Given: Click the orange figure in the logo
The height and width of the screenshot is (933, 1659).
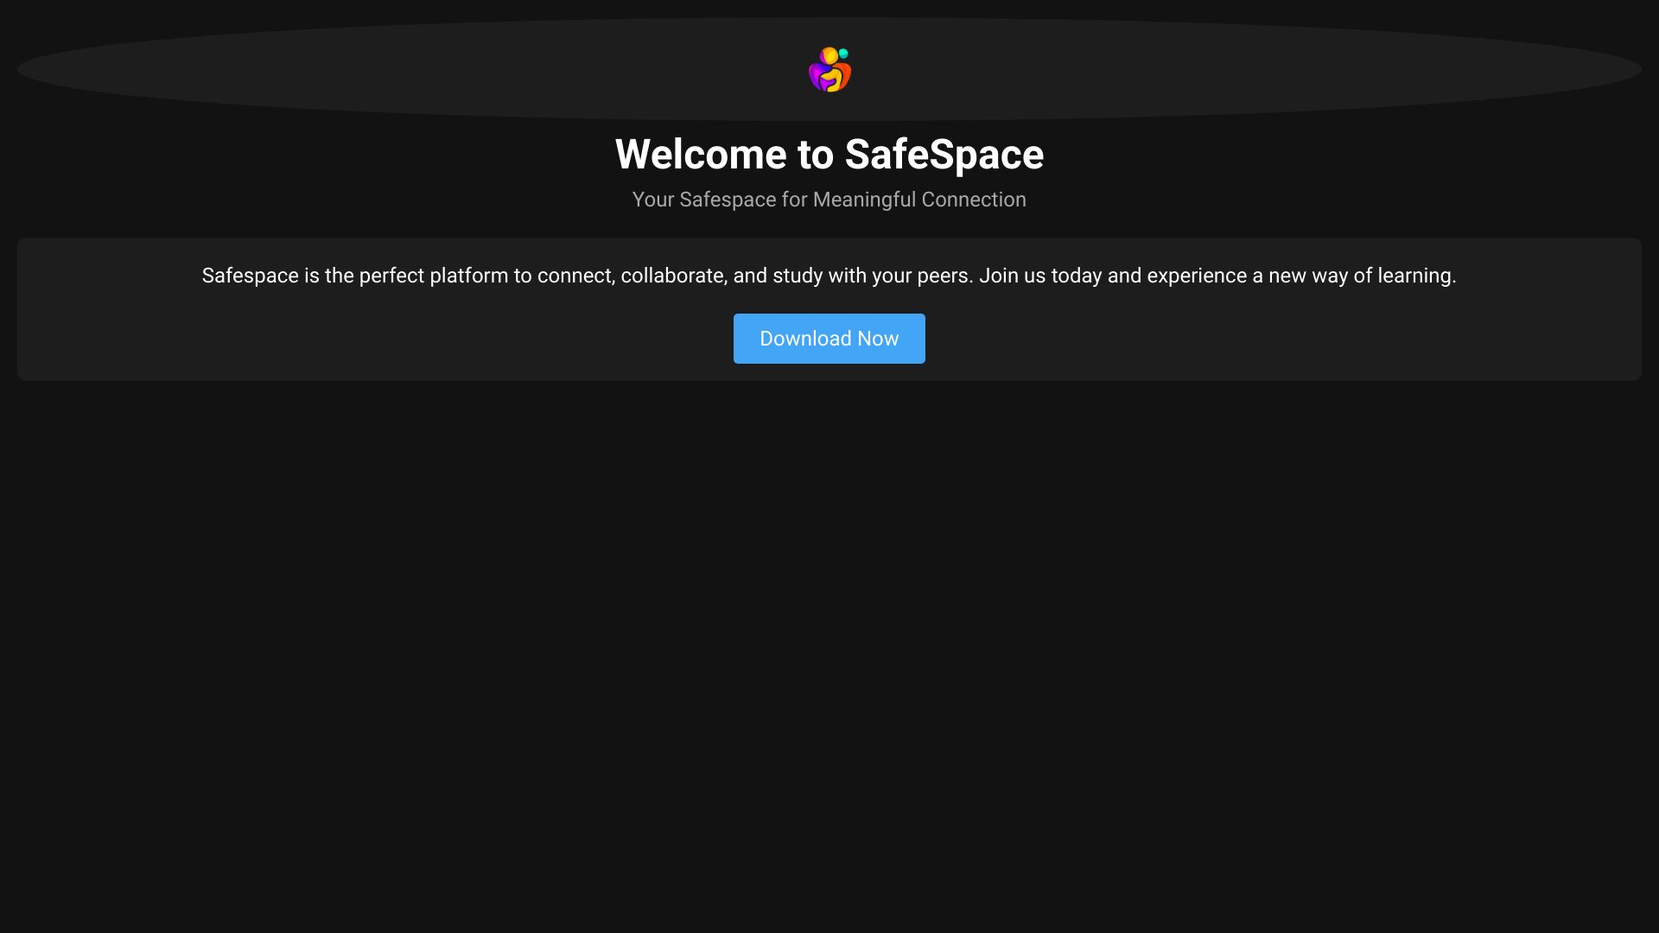Looking at the screenshot, I should (846, 73).
